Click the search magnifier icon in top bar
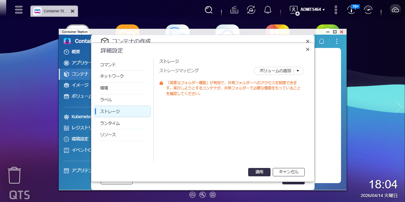The height and width of the screenshot is (202, 405). click(209, 10)
